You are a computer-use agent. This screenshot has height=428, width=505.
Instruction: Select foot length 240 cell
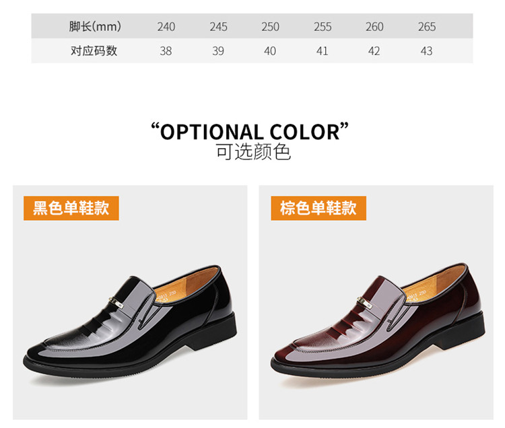pyautogui.click(x=166, y=26)
